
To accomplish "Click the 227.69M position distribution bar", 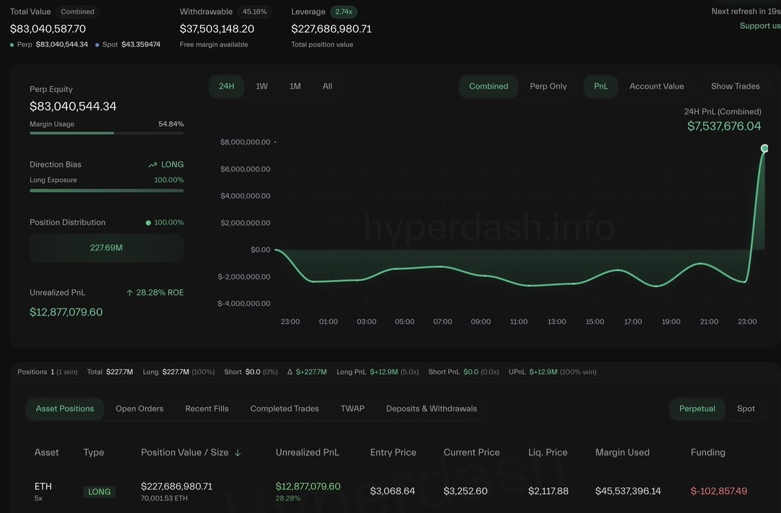I will pos(106,248).
